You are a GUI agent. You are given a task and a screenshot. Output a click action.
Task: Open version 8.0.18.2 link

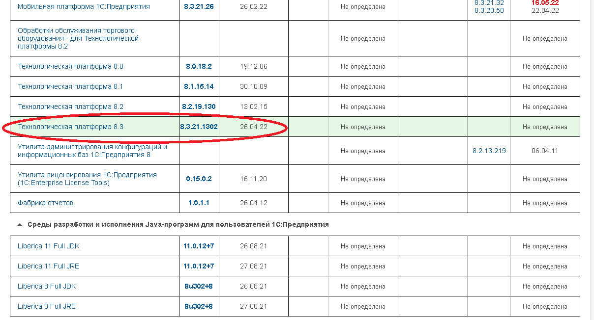coord(199,66)
